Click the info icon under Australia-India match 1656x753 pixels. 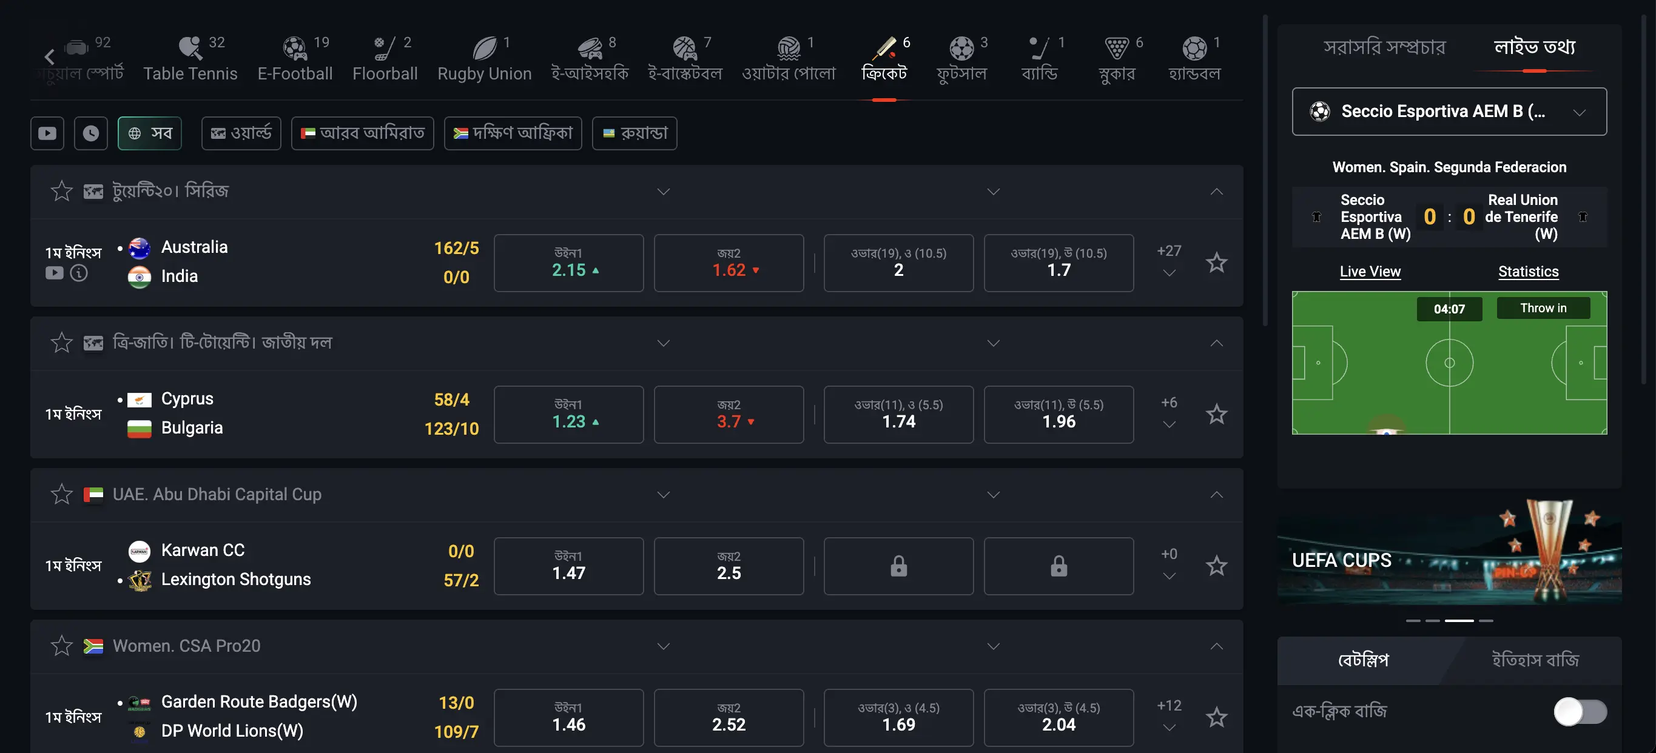[79, 272]
